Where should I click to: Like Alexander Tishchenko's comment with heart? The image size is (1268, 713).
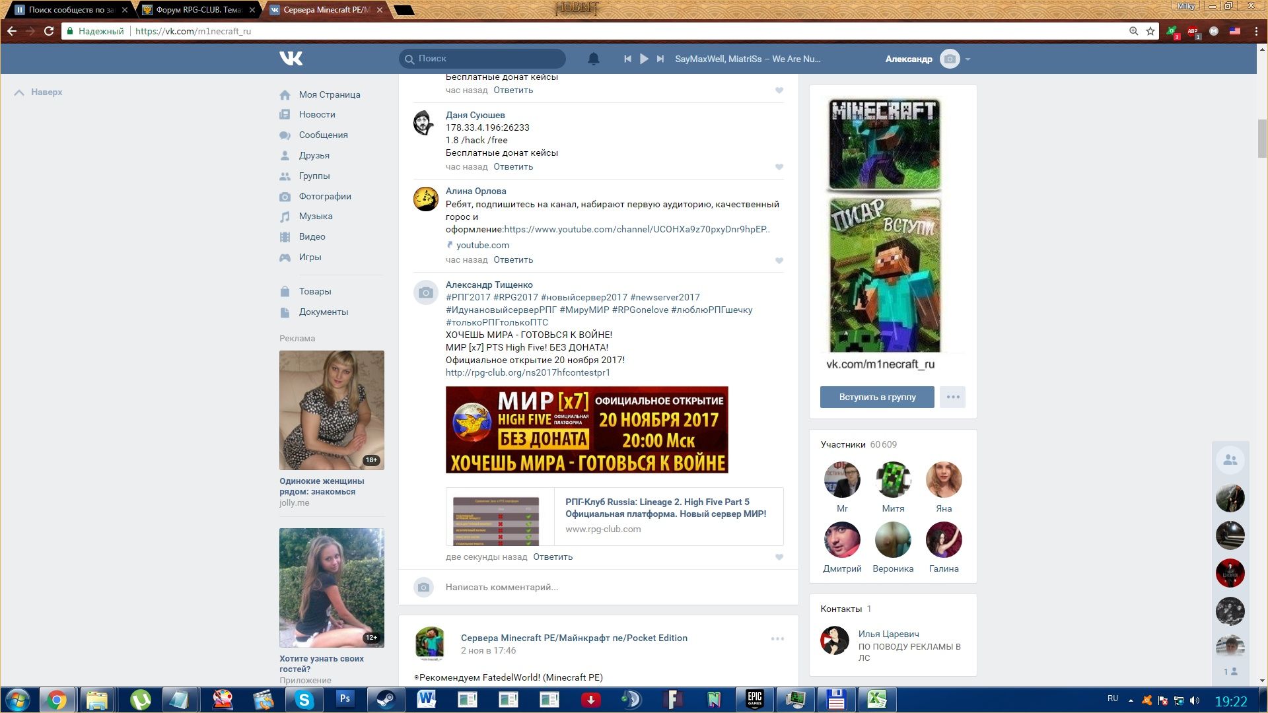pyautogui.click(x=779, y=557)
